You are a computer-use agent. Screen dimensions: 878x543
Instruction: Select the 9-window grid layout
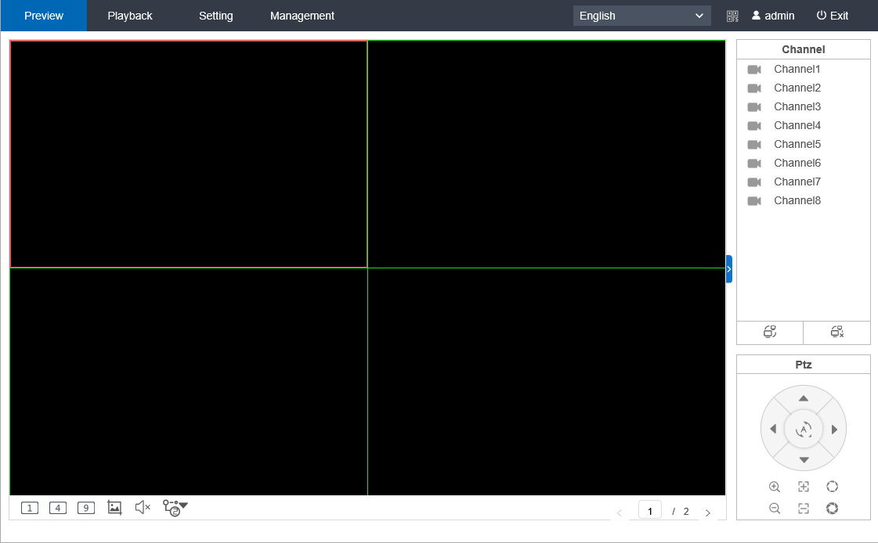(x=86, y=508)
